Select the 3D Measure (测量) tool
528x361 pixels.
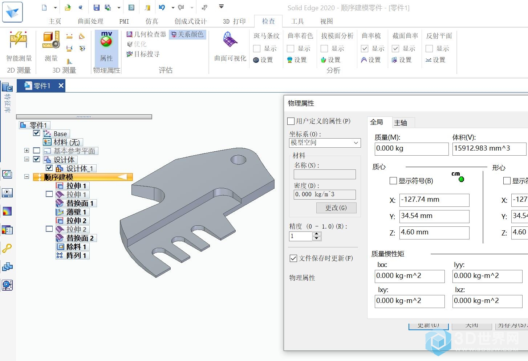point(51,47)
